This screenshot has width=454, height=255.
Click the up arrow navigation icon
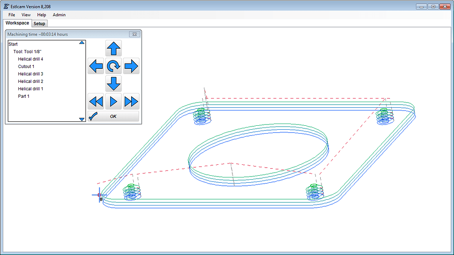[113, 49]
